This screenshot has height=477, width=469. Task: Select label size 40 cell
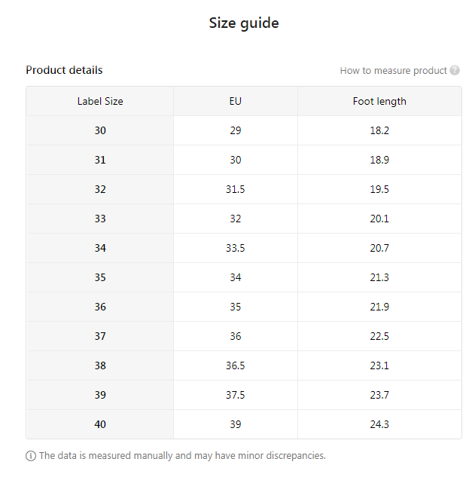point(100,424)
